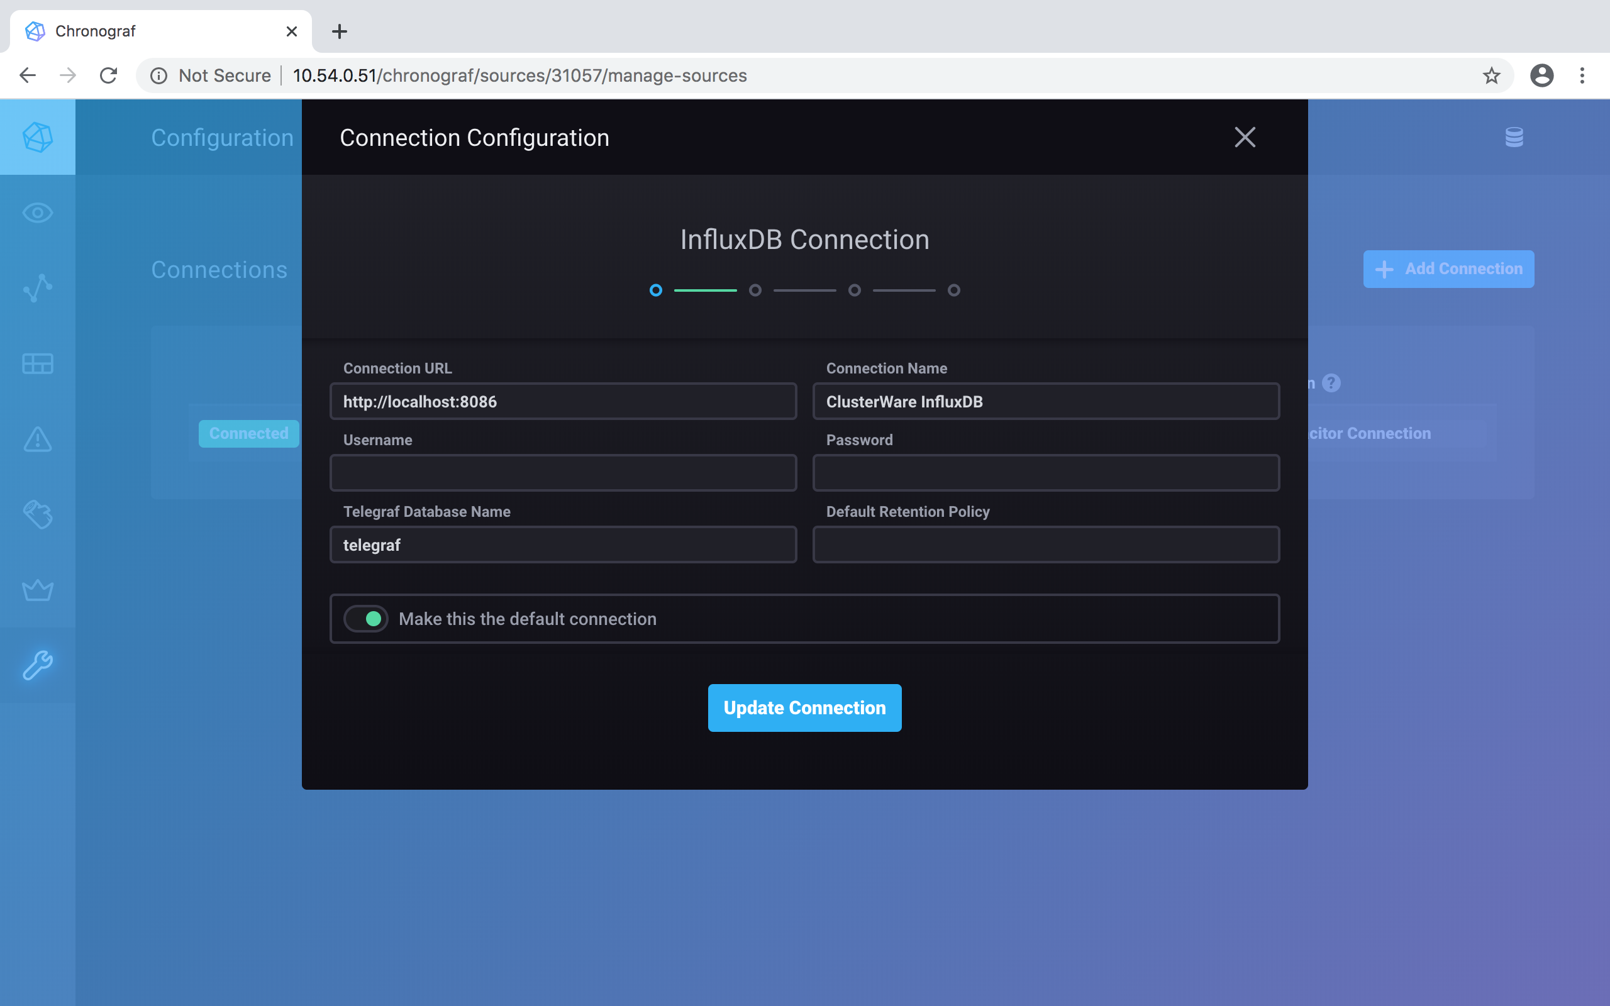Open the Chrome profile avatar menu
1610x1006 pixels.
tap(1541, 75)
